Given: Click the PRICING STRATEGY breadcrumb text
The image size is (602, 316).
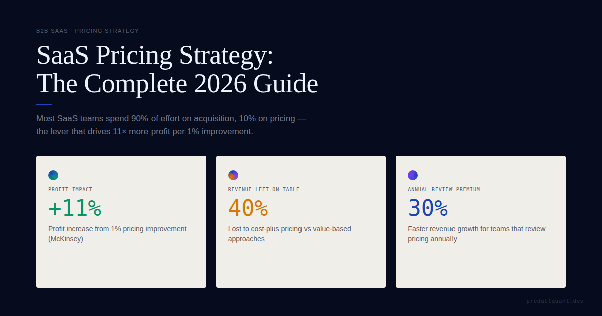Looking at the screenshot, I should (107, 31).
